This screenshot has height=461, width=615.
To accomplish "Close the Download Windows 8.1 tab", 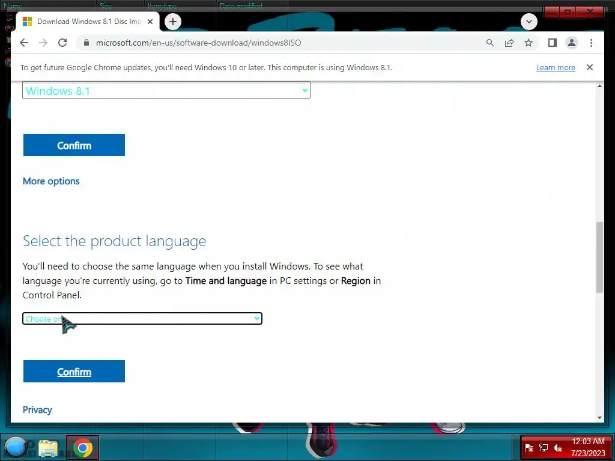I will point(150,22).
